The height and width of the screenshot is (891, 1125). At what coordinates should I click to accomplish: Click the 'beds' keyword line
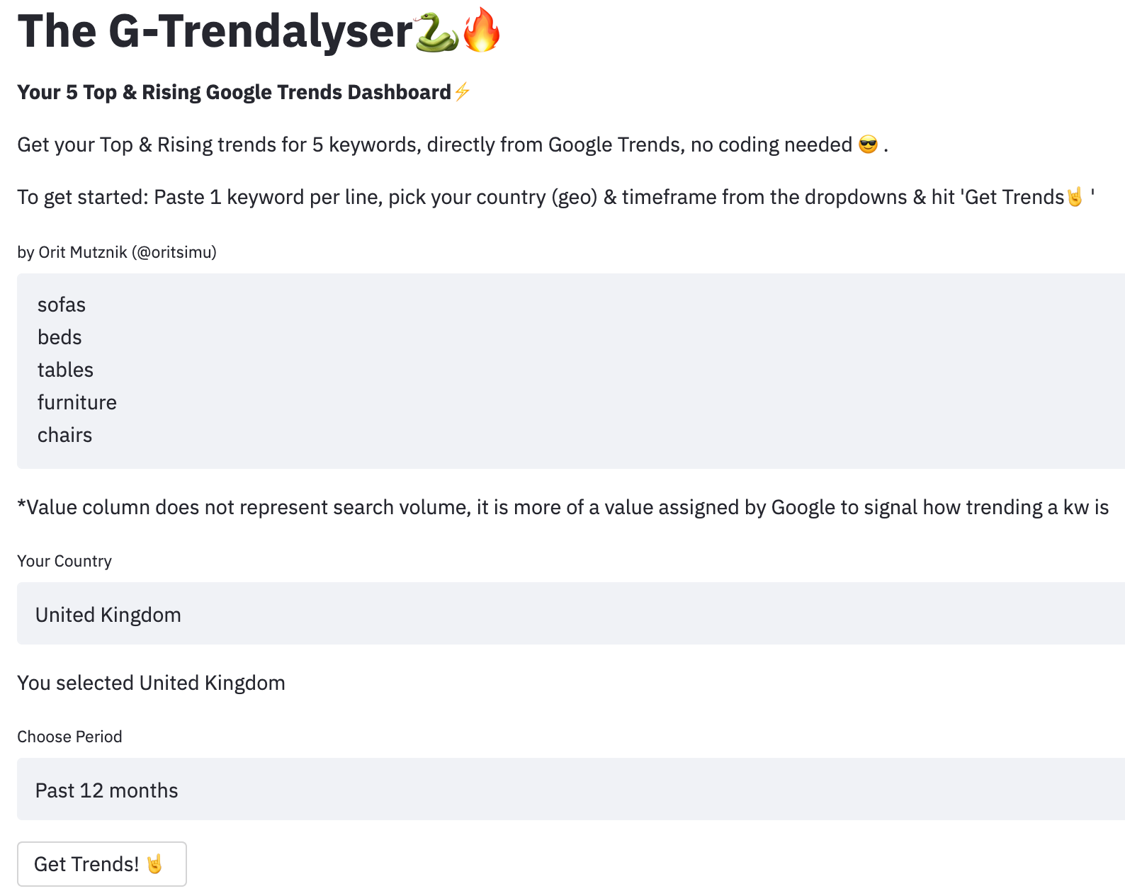tap(60, 337)
